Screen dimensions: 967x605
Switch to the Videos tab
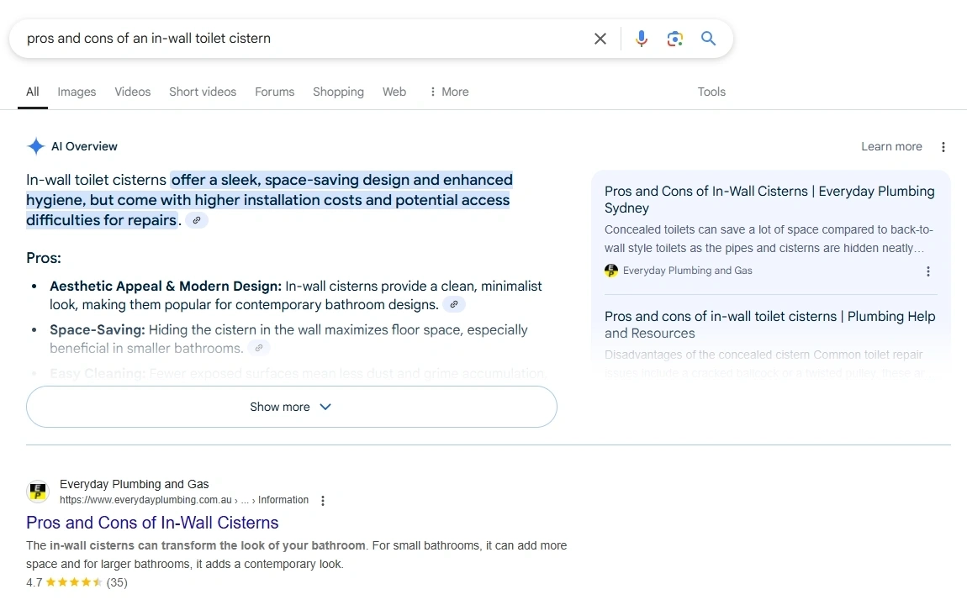click(133, 92)
